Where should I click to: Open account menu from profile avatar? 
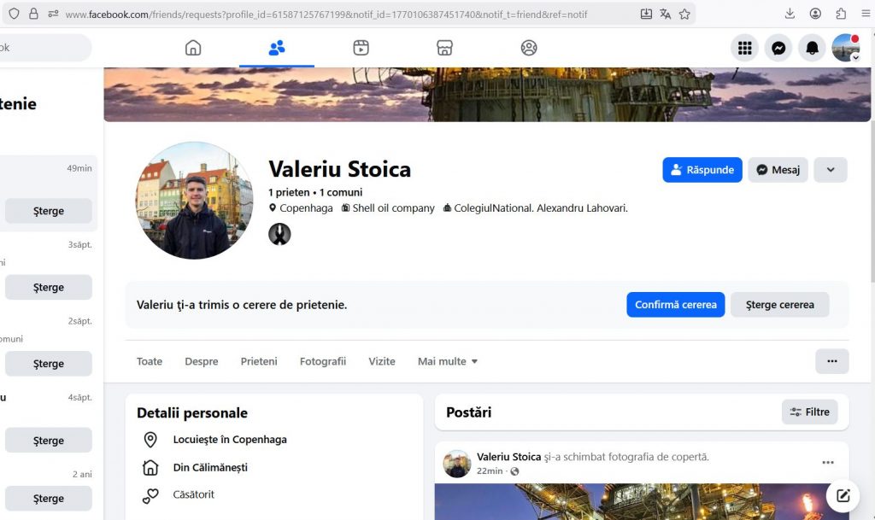pos(846,49)
